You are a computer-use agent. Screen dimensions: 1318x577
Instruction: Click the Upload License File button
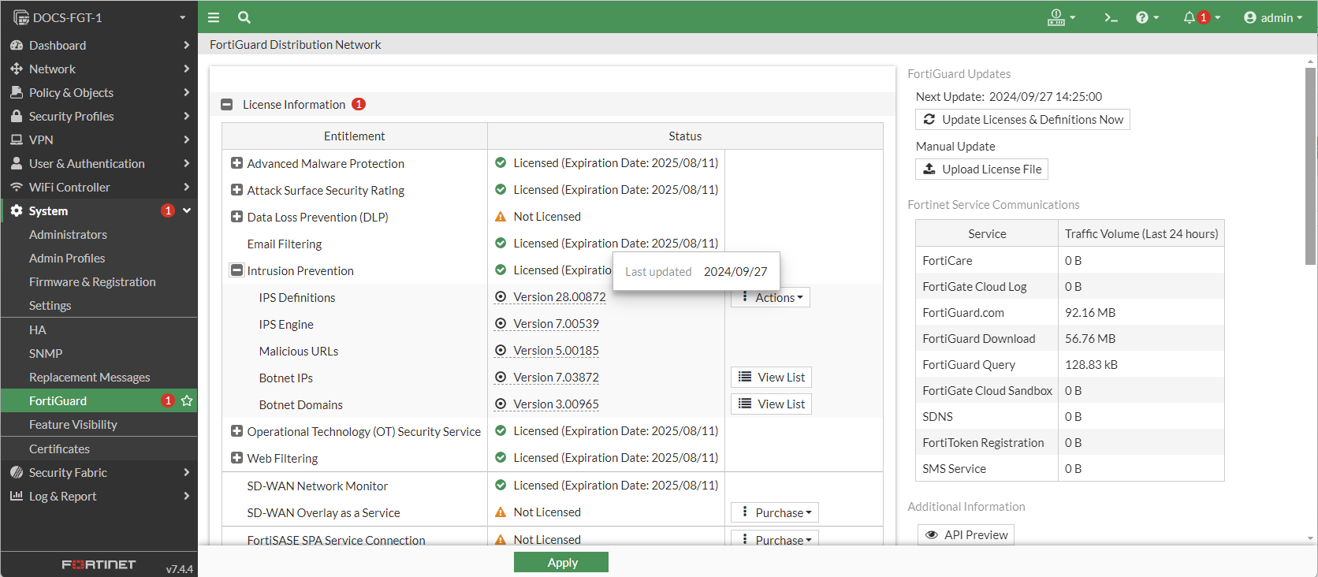[981, 169]
